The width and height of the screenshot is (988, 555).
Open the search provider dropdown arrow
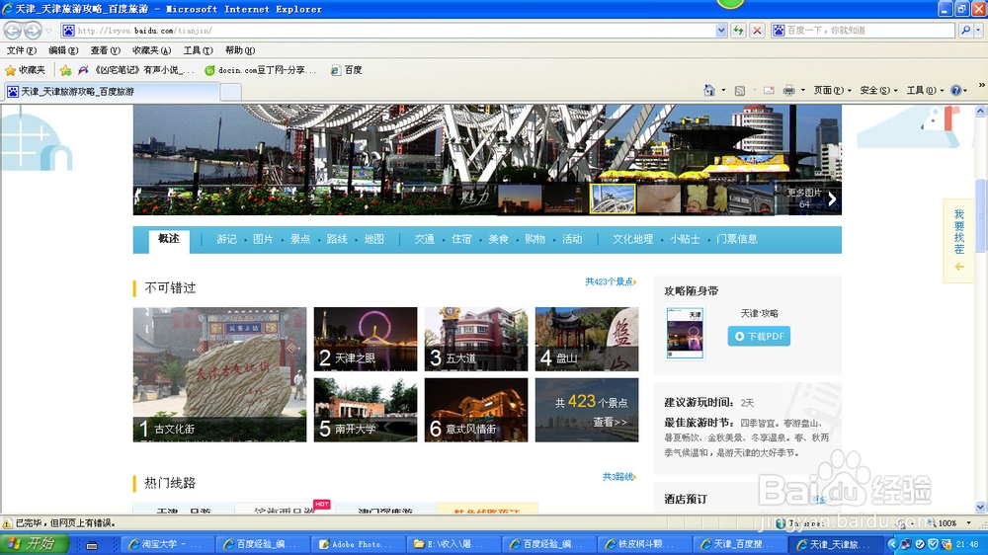[978, 30]
